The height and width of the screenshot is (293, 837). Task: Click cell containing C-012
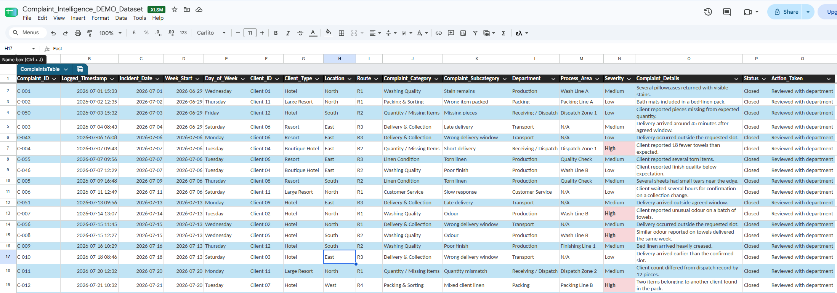point(38,285)
